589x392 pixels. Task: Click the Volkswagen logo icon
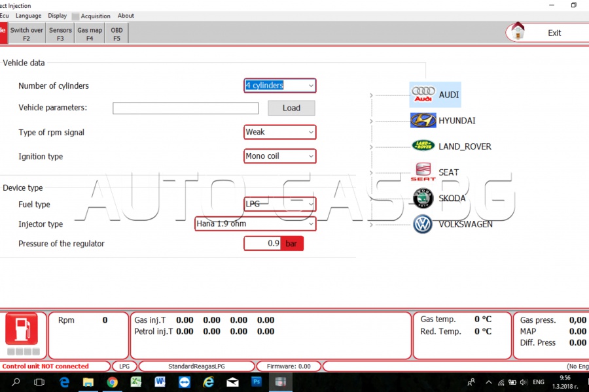[x=423, y=224]
